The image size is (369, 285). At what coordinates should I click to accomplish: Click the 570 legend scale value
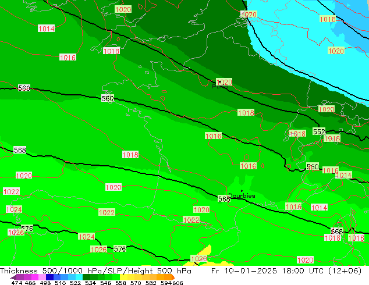(x=136, y=283)
